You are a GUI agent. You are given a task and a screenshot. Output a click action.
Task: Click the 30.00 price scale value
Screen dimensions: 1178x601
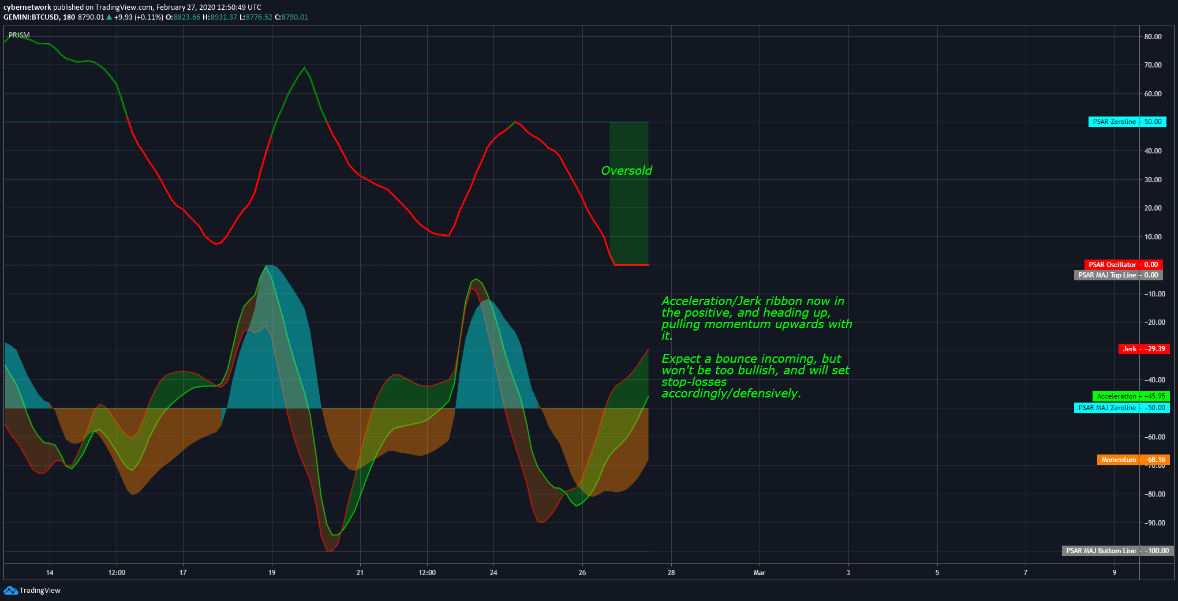click(x=1153, y=179)
